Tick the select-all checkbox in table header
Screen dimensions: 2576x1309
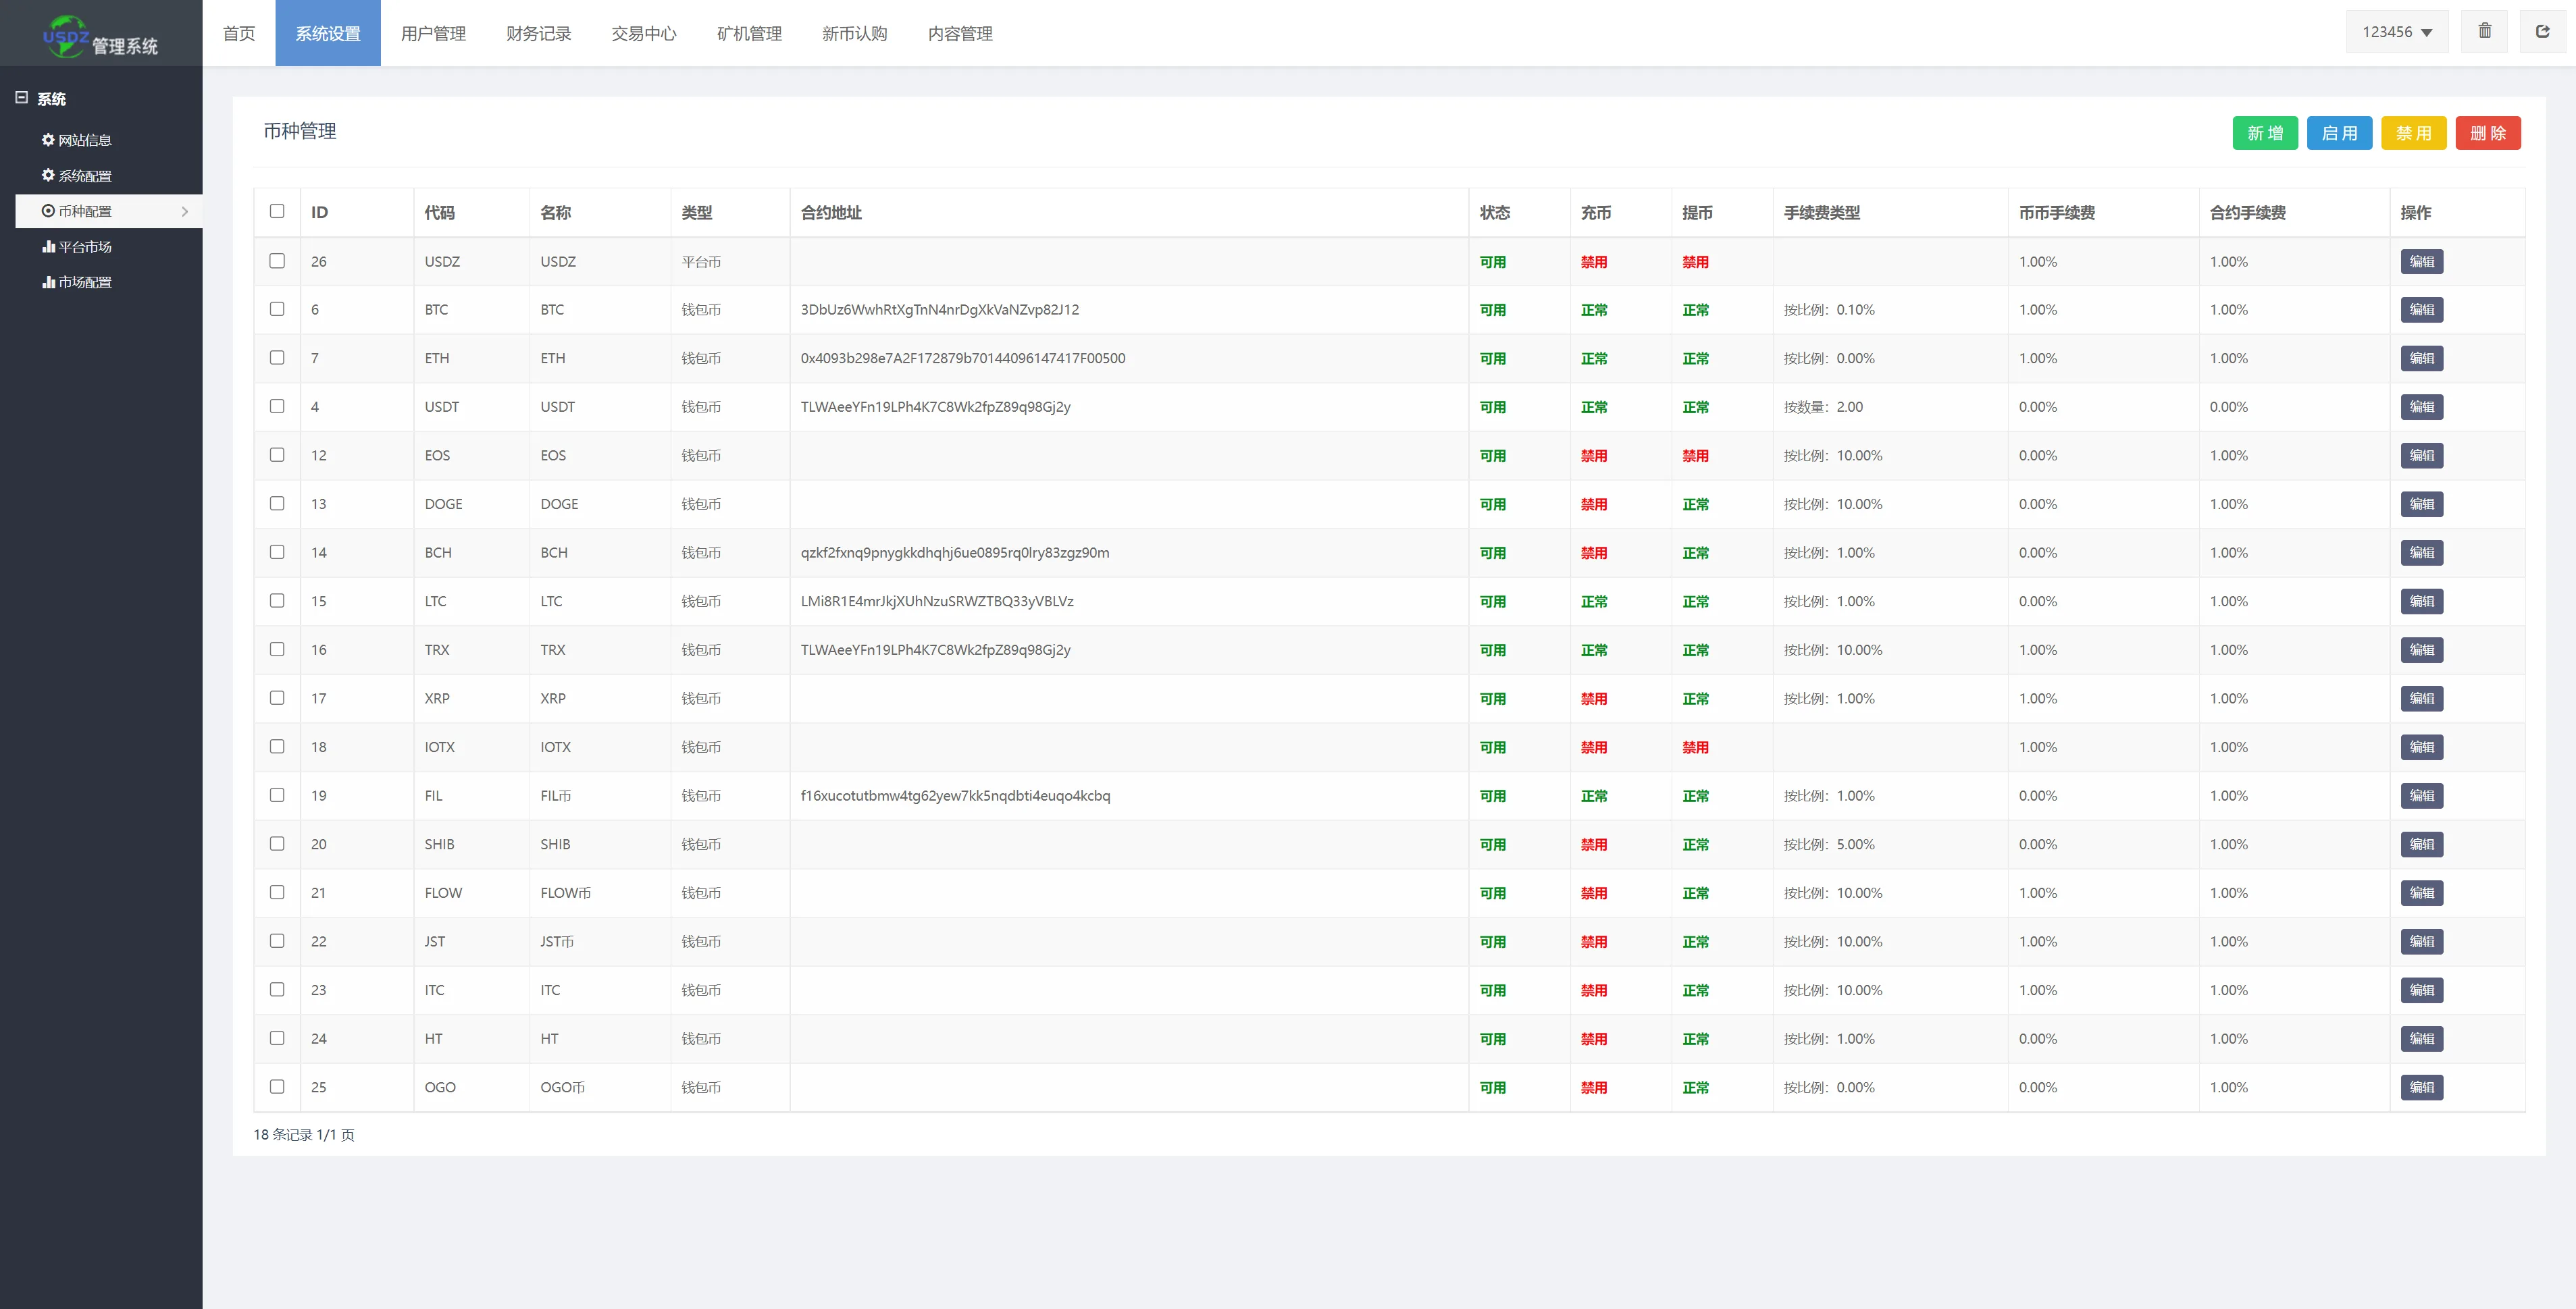(x=277, y=211)
